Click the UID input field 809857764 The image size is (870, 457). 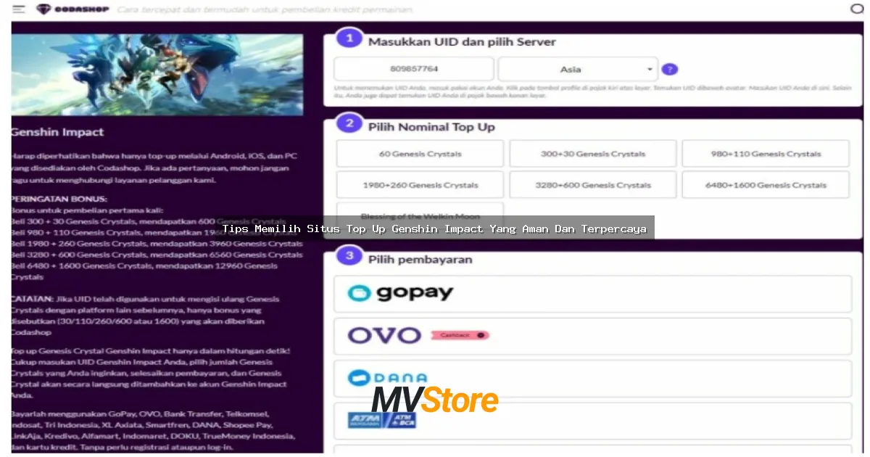(x=413, y=69)
